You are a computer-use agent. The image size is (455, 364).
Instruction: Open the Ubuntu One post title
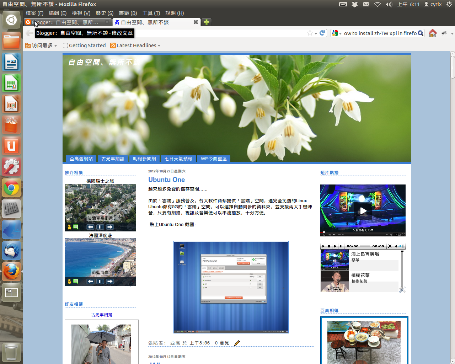click(166, 180)
